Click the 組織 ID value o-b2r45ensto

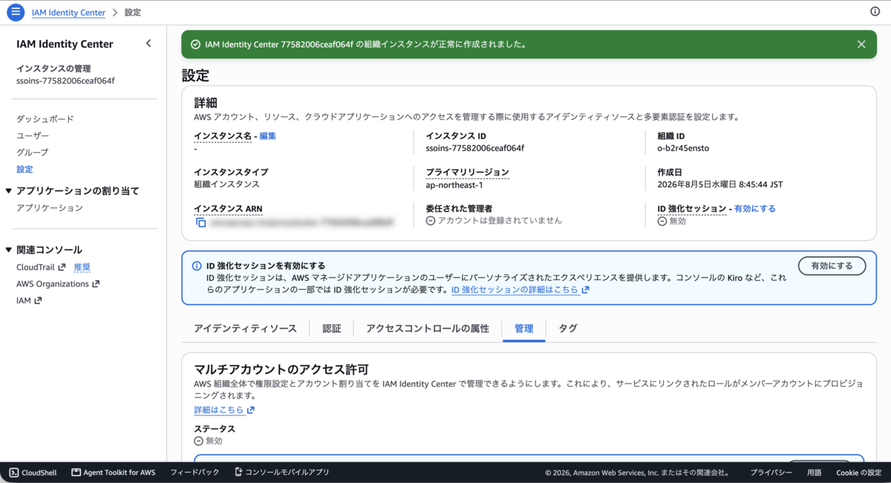pos(683,148)
